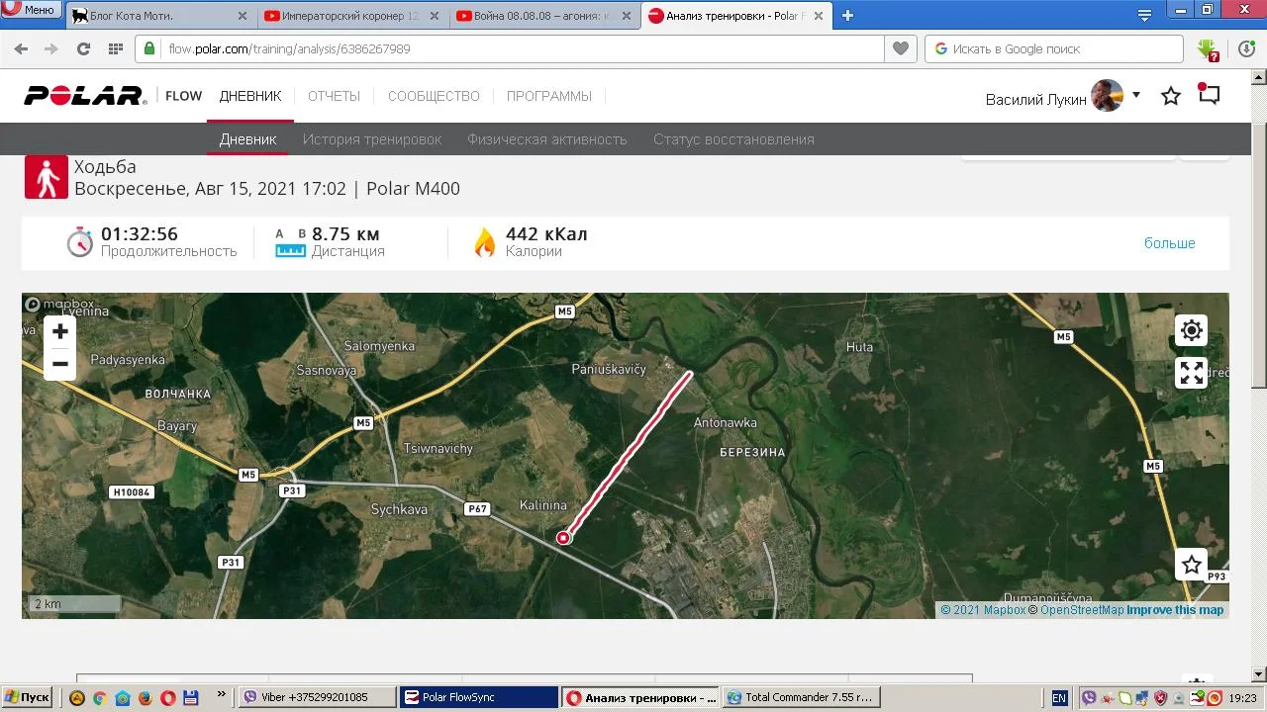Open favorites star in Polar header
Viewport: 1267px width, 712px height.
pos(1171,96)
